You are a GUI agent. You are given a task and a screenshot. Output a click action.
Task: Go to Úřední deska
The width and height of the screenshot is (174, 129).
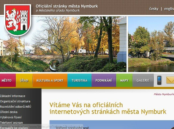[x=9, y=112]
